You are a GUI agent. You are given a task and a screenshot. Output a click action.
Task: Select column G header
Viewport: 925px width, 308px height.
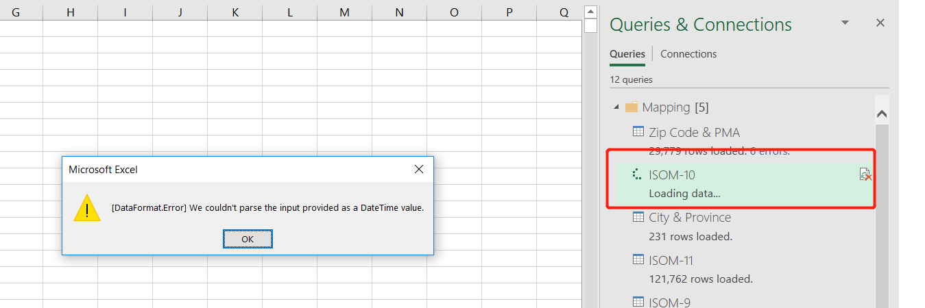tap(16, 12)
